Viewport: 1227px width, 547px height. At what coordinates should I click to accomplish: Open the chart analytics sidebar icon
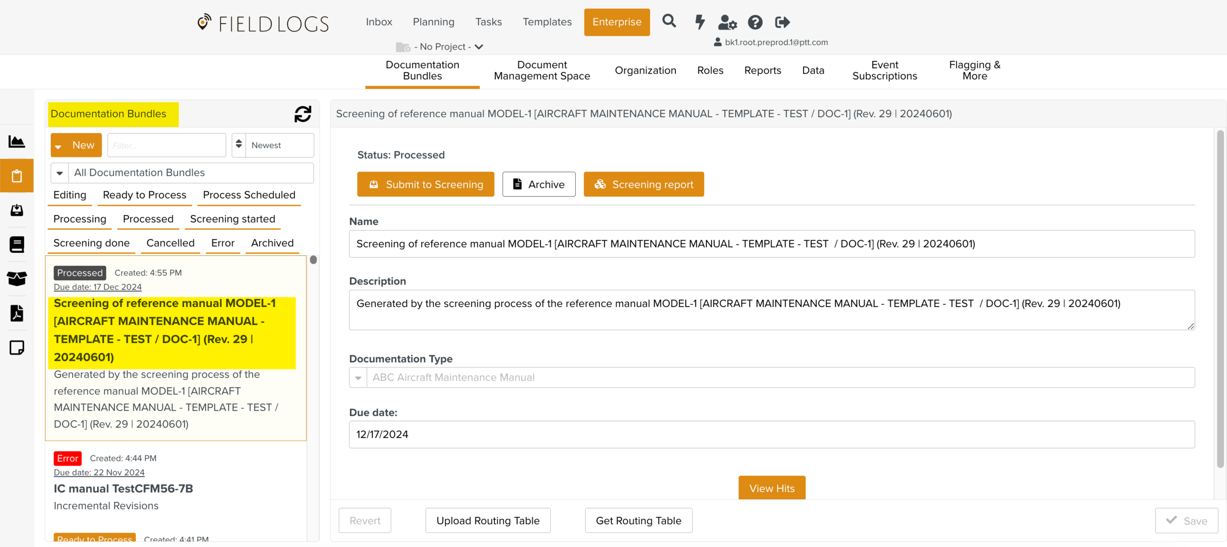[x=17, y=142]
